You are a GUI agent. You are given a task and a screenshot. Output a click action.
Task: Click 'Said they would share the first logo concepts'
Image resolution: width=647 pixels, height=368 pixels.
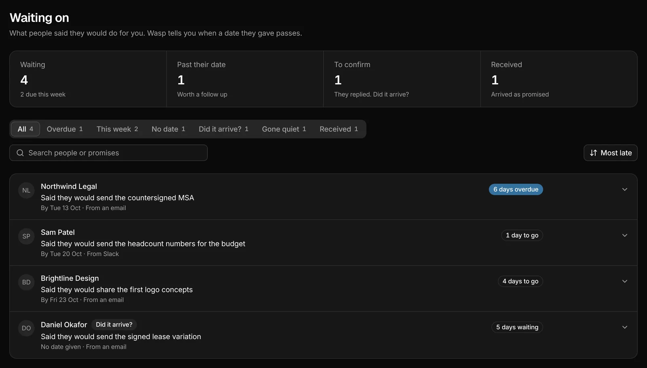[x=117, y=290]
